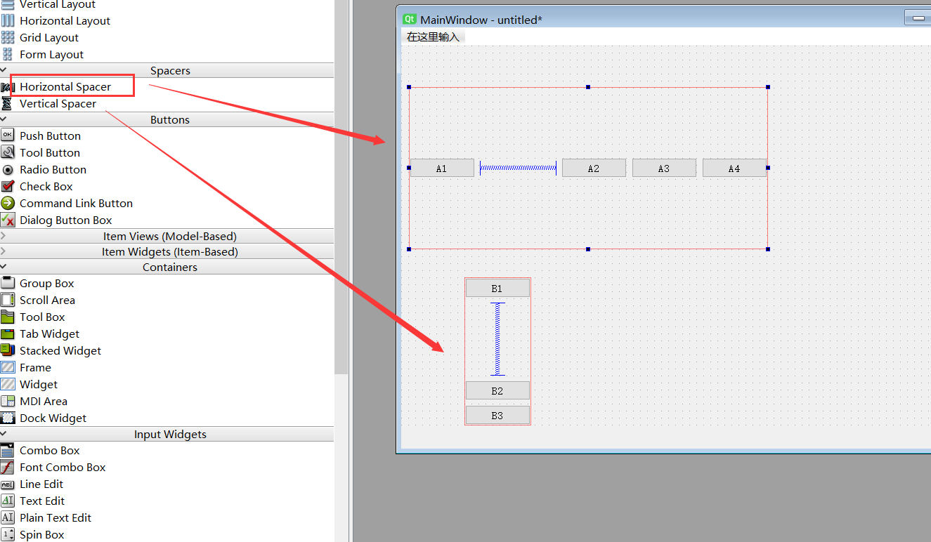931x542 pixels.
Task: Click the A2 push button
Action: [x=594, y=168]
